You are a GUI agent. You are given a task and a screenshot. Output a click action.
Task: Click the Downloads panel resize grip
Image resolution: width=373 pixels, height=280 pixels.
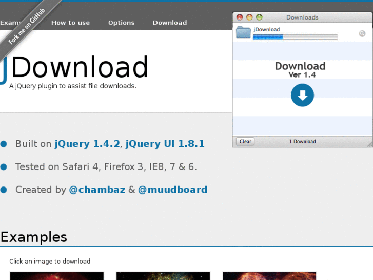pyautogui.click(x=370, y=144)
